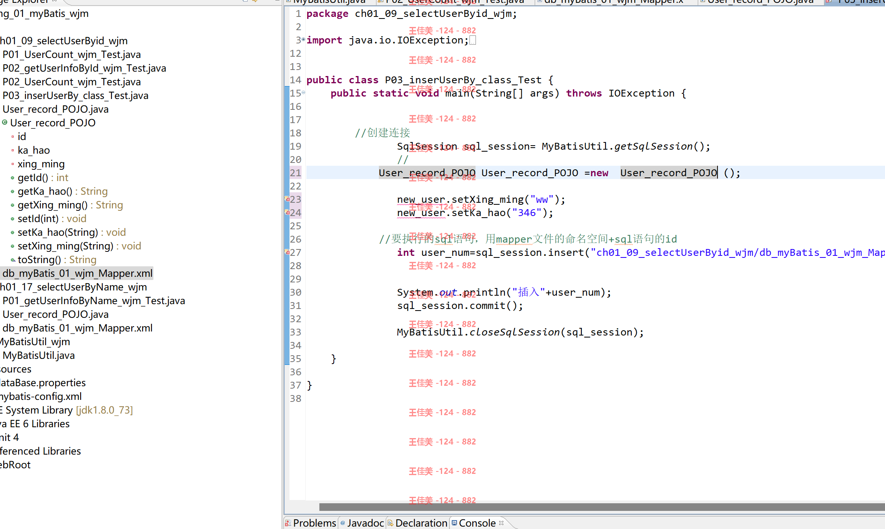Screen dimensions: 885x529
Task: Click the method icon beside setId(int)
Action: [x=12, y=218]
